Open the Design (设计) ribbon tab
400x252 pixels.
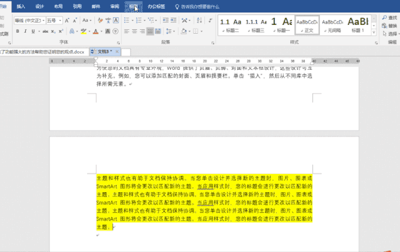(39, 6)
